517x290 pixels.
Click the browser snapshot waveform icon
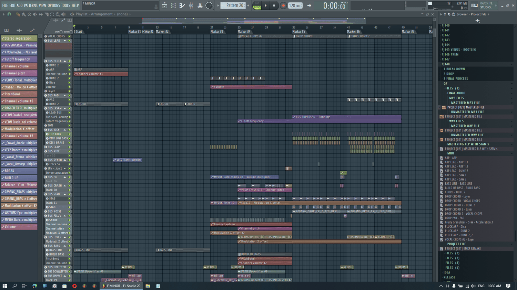[x=478, y=21]
